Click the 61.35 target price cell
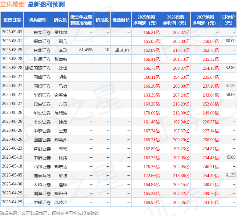Screen dimensions: 237x216 coord(230,175)
